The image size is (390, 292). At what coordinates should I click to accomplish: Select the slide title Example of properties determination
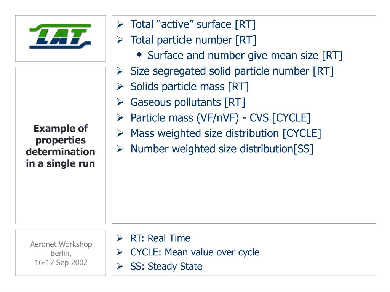tap(61, 146)
